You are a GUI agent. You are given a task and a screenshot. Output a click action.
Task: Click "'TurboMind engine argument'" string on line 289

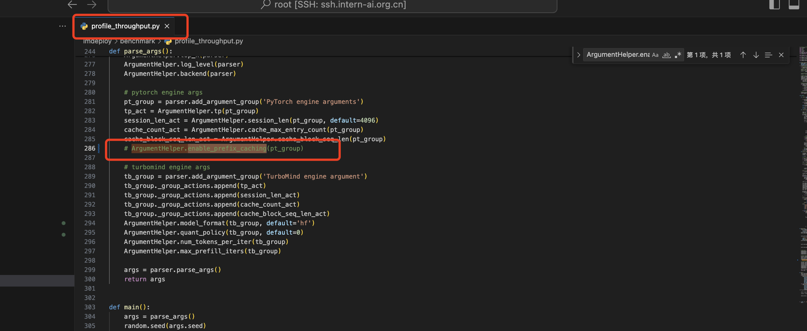pos(313,176)
